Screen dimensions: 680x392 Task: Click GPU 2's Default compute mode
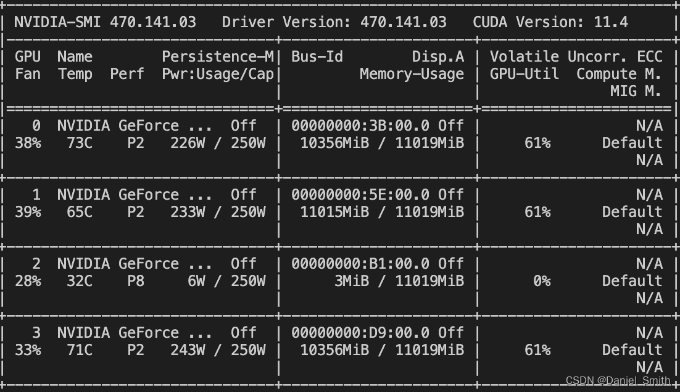632,281
